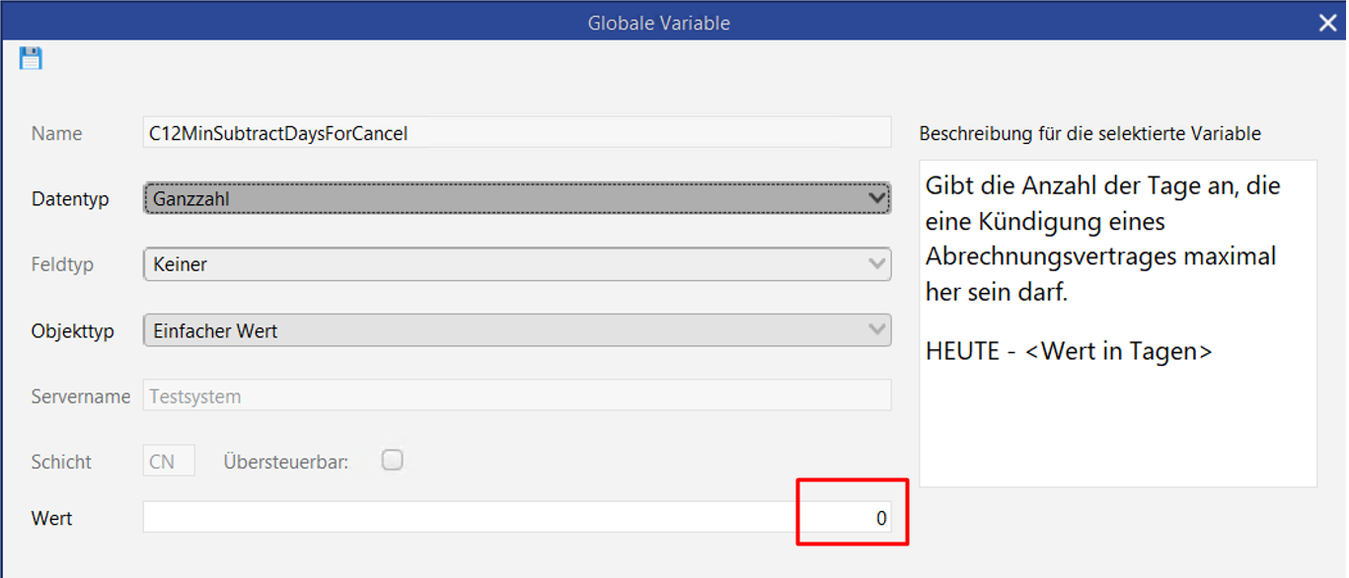Open the Datentyp dropdown showing Ganzzahl
The image size is (1349, 578).
coord(517,198)
